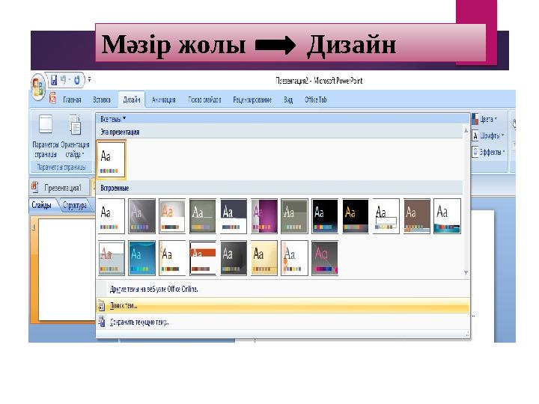539x404 pixels.
Task: Choose black theme with white Aa
Action: 325,216
